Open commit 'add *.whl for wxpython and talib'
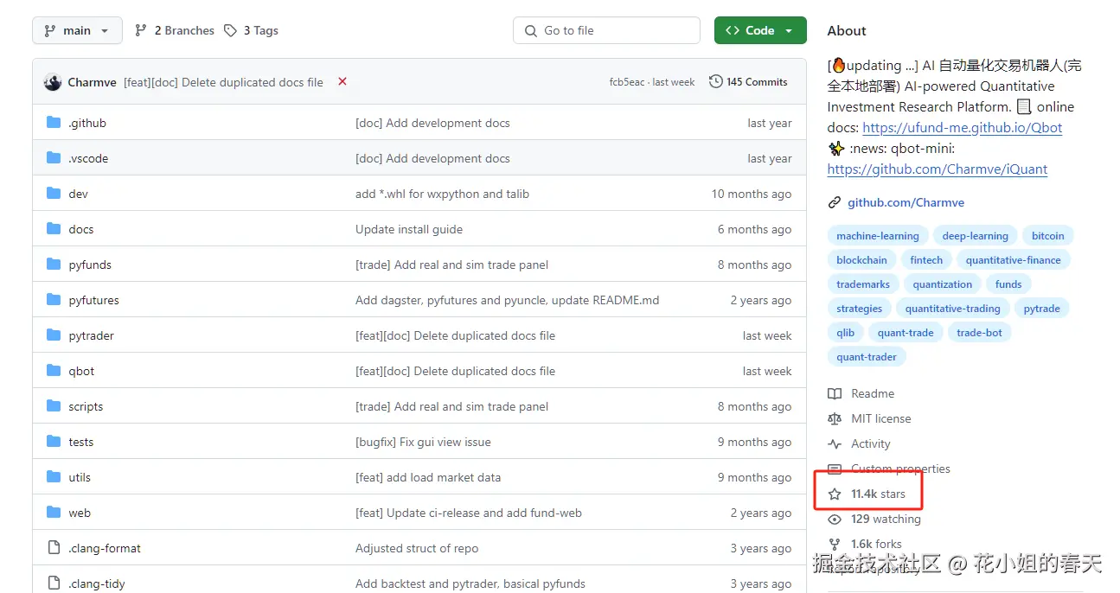 pyautogui.click(x=442, y=194)
